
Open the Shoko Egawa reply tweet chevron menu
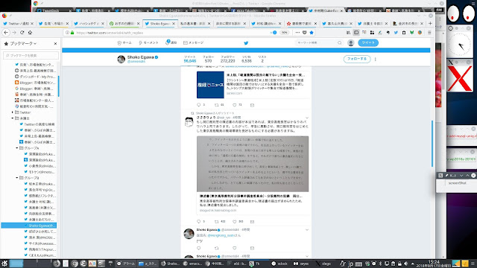click(307, 230)
